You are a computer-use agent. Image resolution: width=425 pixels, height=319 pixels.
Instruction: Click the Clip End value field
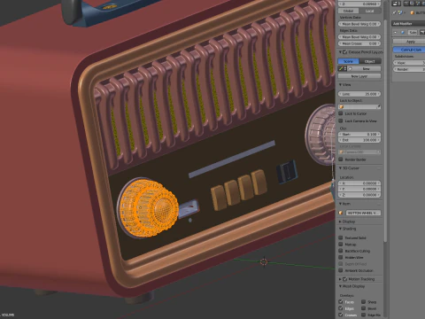[359, 140]
